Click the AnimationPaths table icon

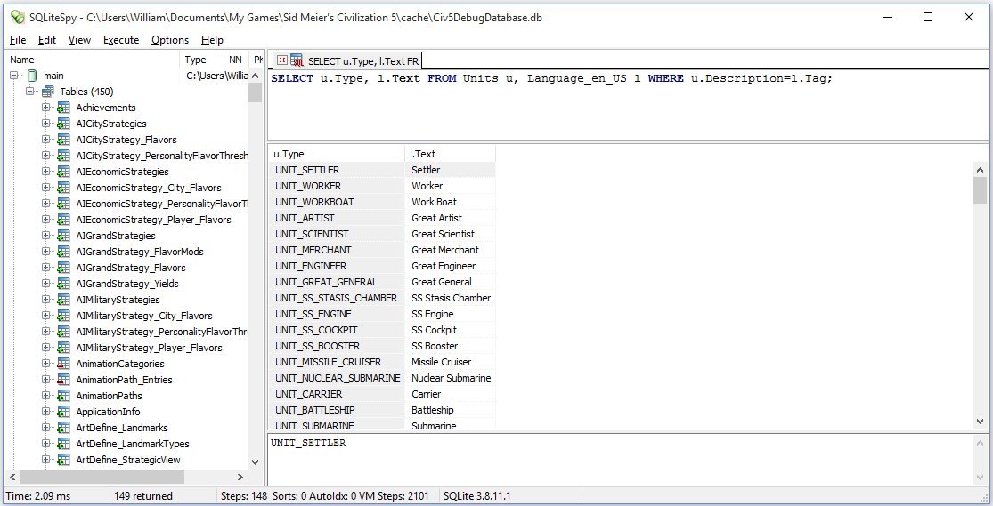tap(63, 396)
